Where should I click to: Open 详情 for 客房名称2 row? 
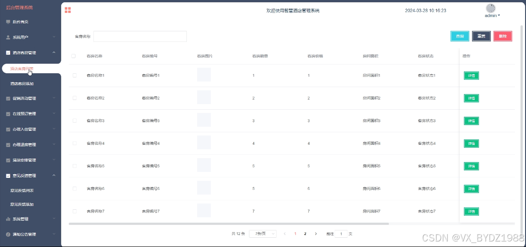pos(471,98)
